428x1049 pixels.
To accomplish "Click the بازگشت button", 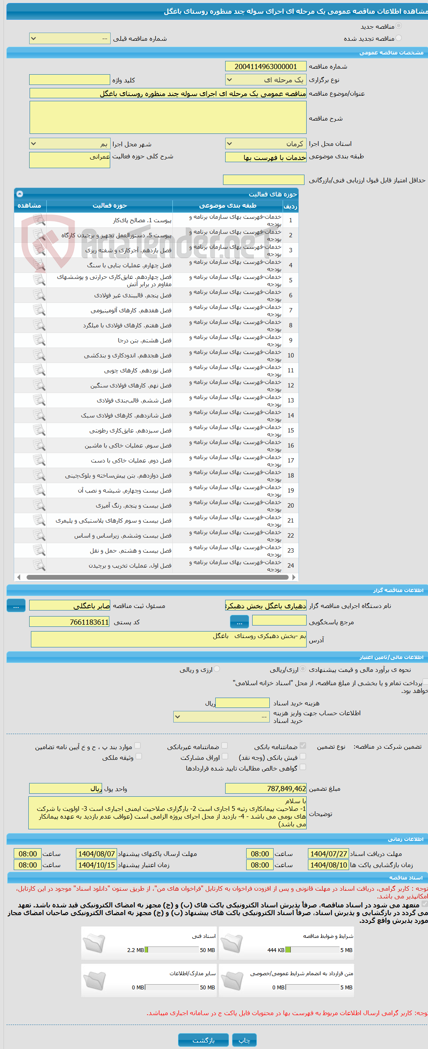I will [x=204, y=1040].
